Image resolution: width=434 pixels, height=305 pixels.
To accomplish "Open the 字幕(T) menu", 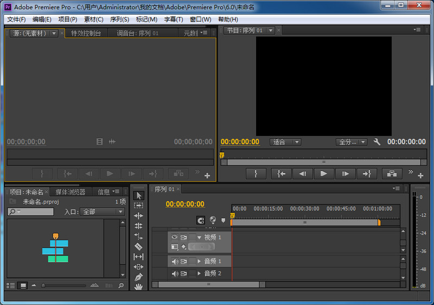I will [174, 20].
